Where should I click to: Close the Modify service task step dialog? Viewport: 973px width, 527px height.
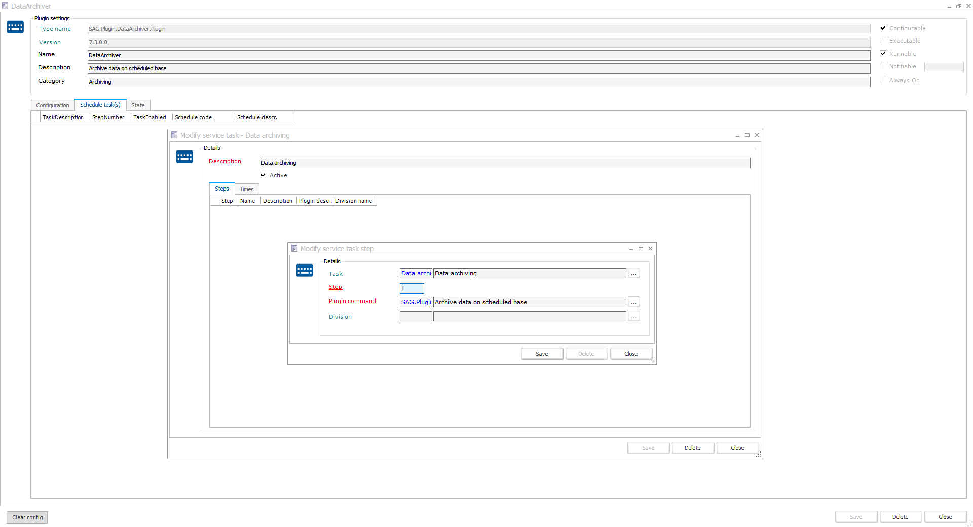[650, 249]
